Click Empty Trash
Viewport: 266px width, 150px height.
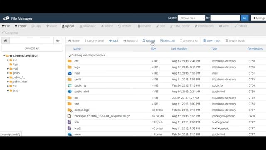click(235, 41)
